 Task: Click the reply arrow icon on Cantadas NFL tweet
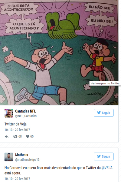tap(7, 136)
